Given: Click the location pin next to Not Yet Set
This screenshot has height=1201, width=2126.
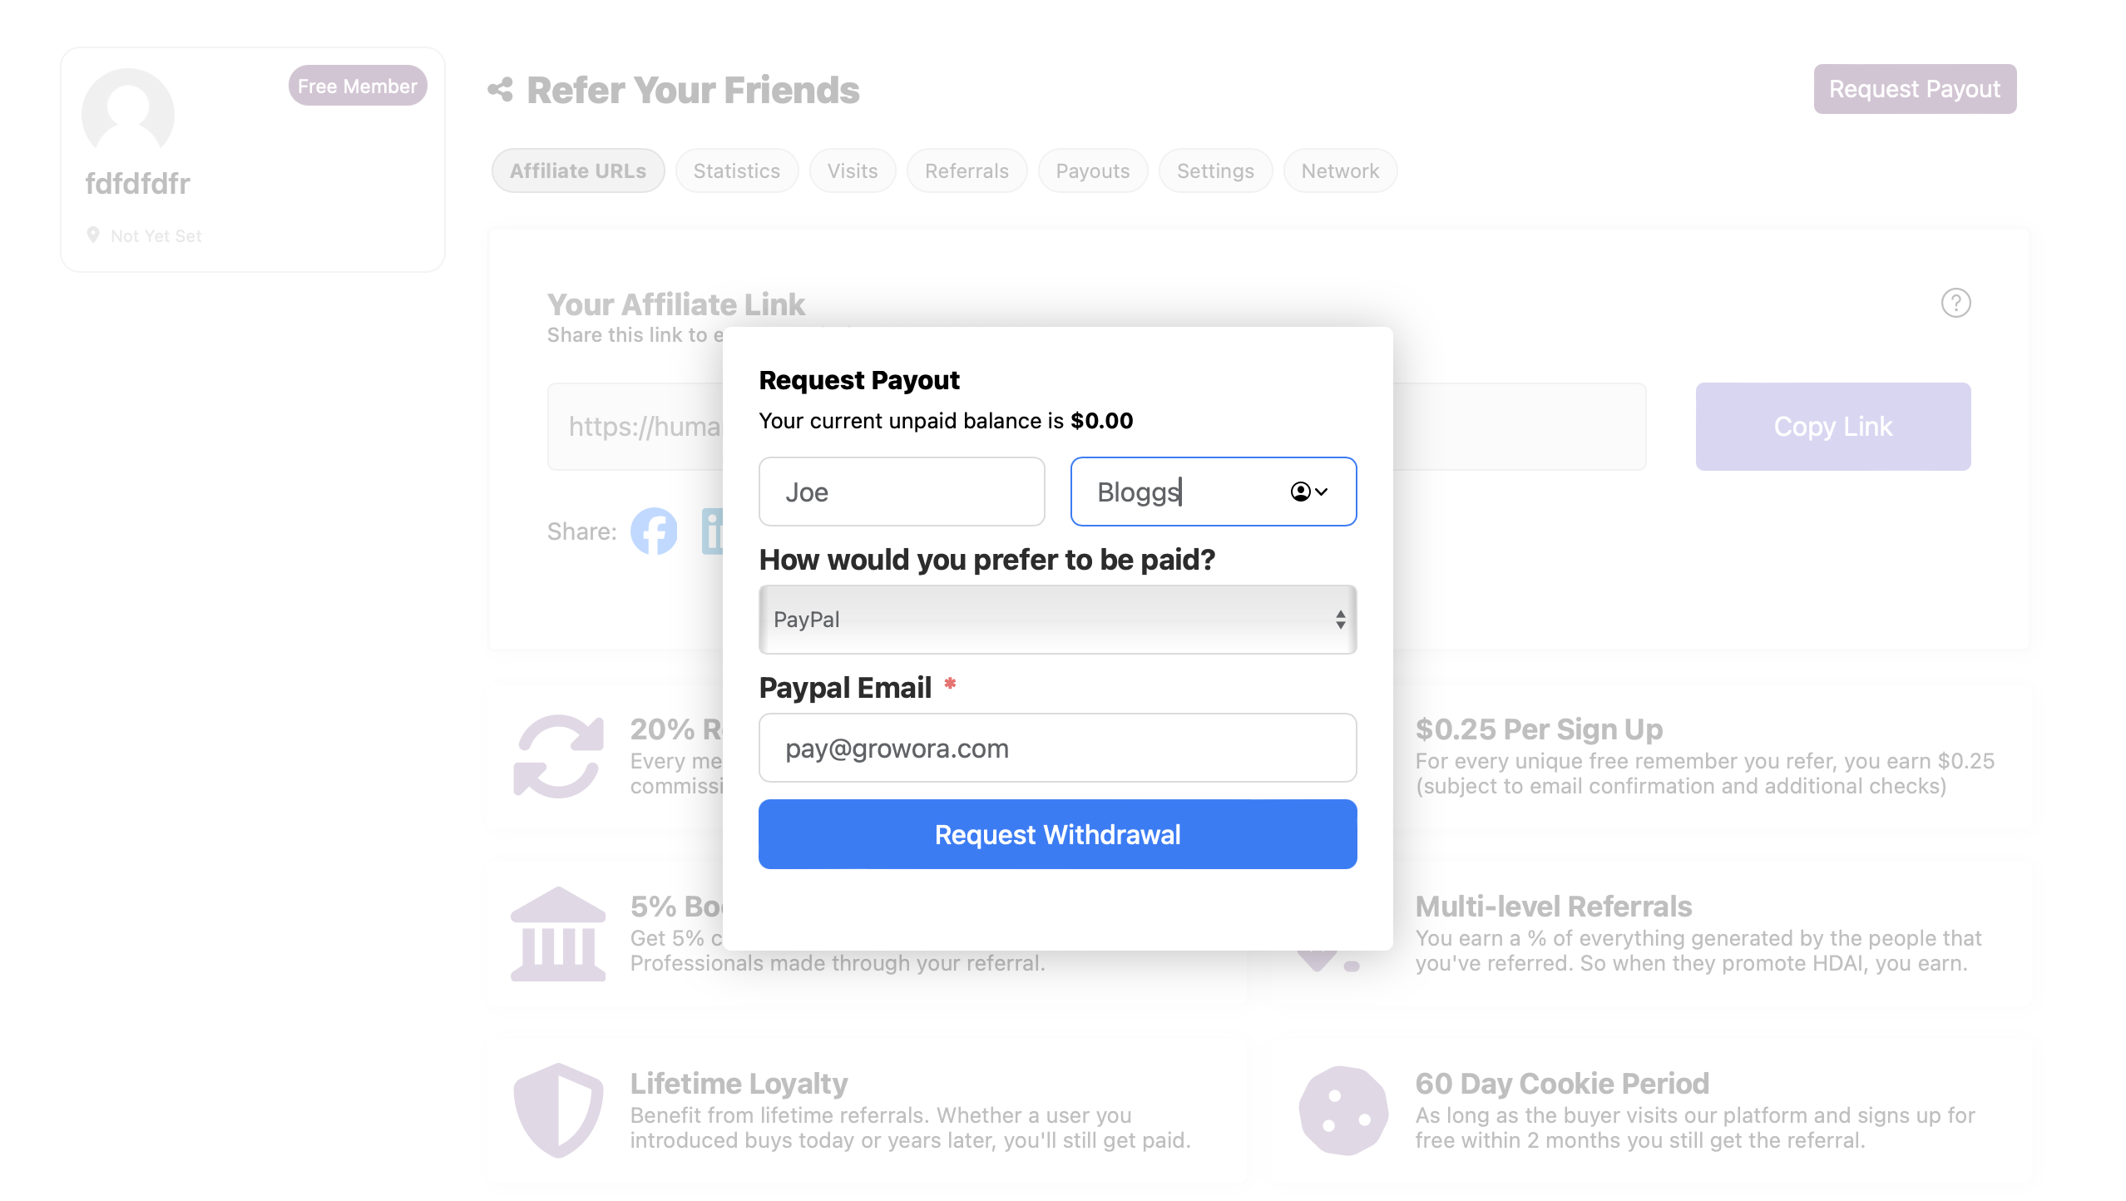Looking at the screenshot, I should [93, 235].
